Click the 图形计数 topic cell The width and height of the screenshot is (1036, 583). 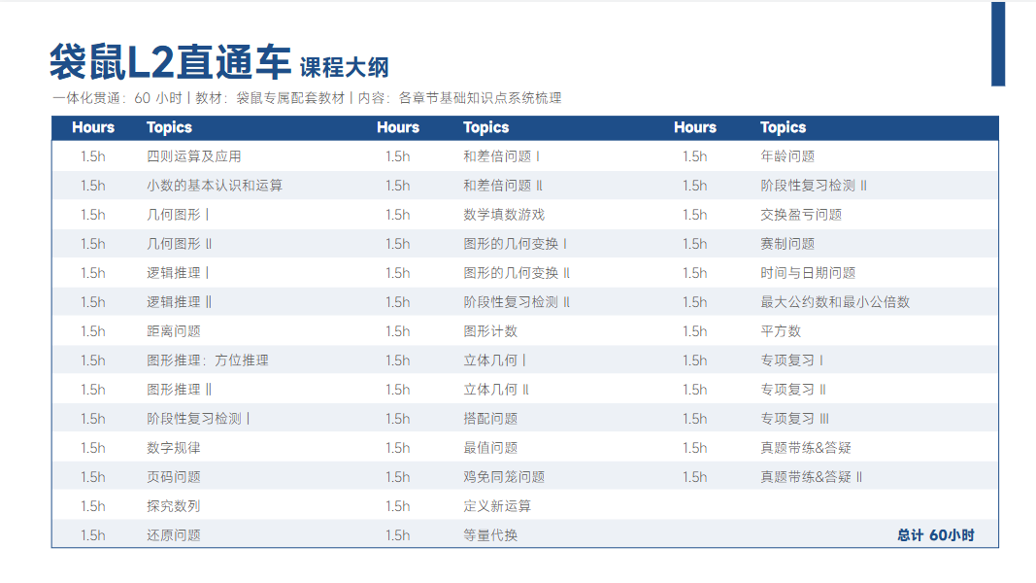490,331
